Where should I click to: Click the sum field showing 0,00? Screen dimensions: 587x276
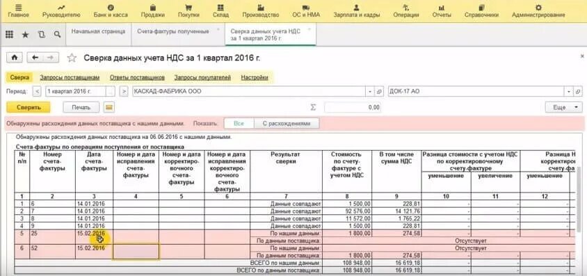pos(353,107)
